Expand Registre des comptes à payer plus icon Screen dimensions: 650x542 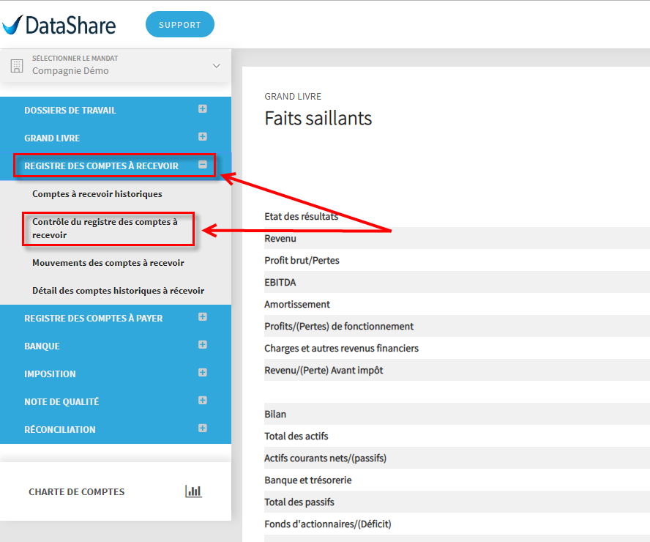[x=202, y=317]
